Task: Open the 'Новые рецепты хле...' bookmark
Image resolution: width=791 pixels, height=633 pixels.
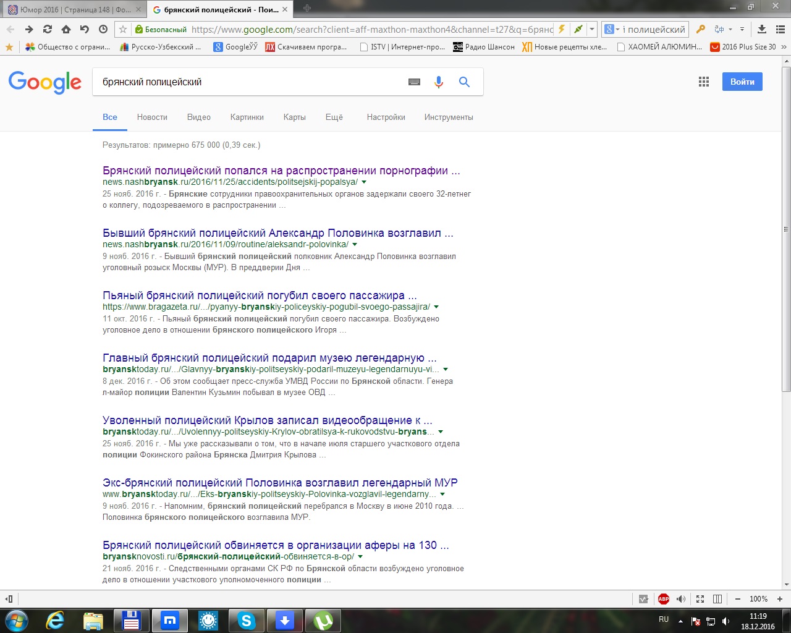Action: [565, 47]
